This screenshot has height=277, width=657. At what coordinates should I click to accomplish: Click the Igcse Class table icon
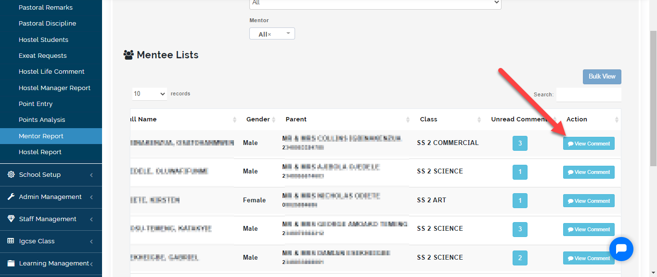(11, 241)
